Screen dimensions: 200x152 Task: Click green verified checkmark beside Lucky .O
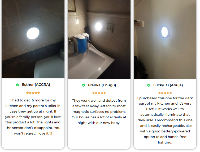[x=149, y=85]
